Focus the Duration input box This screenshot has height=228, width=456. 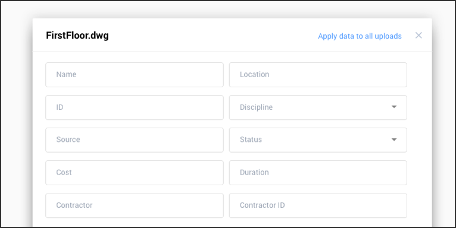pos(318,173)
